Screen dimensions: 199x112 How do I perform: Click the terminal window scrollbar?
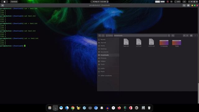[198, 93]
